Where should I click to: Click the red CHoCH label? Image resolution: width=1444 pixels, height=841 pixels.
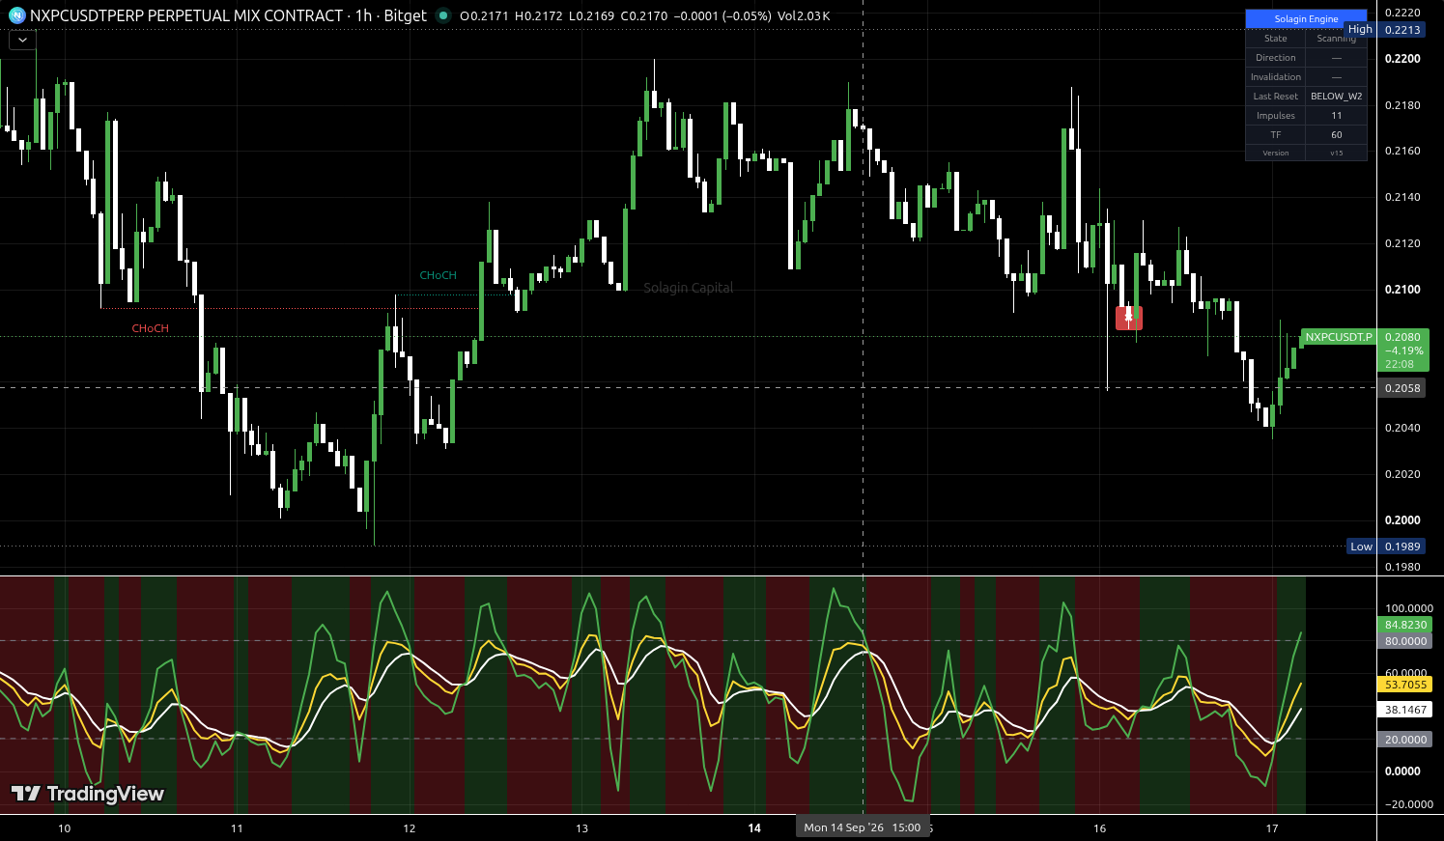tap(150, 328)
